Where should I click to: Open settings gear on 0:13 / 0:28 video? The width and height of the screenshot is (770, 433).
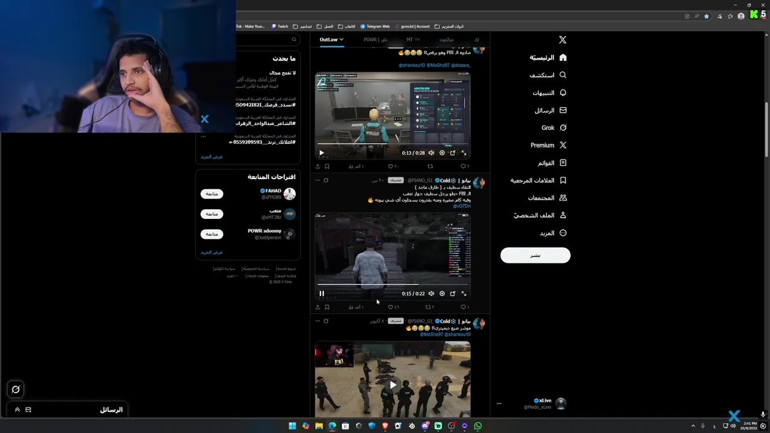tap(442, 153)
